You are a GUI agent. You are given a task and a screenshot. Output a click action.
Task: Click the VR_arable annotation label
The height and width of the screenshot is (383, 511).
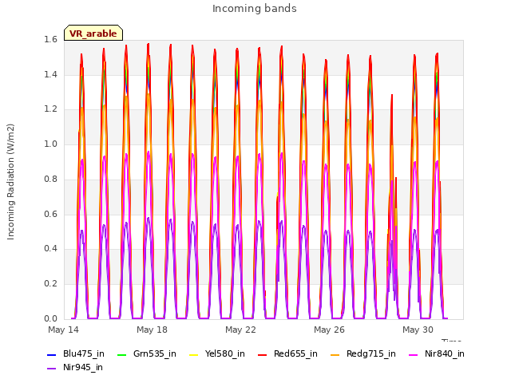[x=93, y=34]
